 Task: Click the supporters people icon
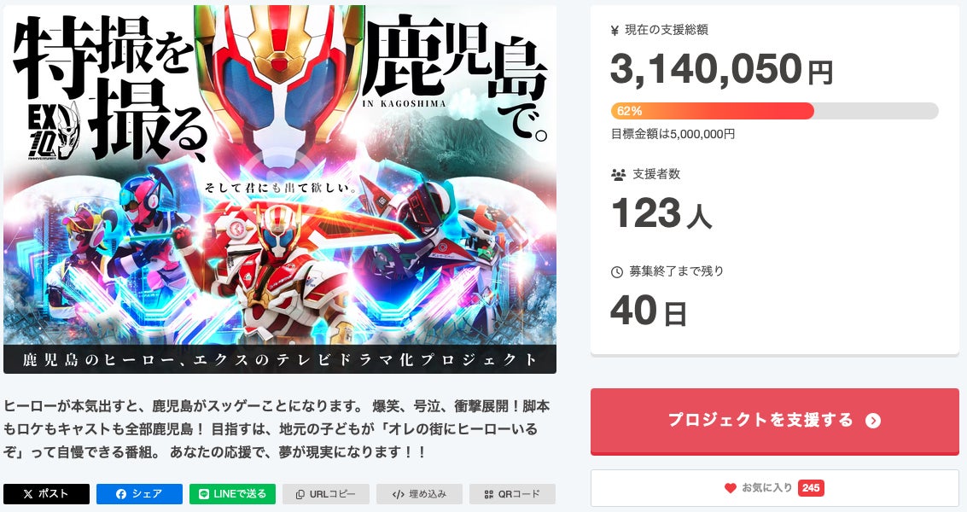pos(618,175)
